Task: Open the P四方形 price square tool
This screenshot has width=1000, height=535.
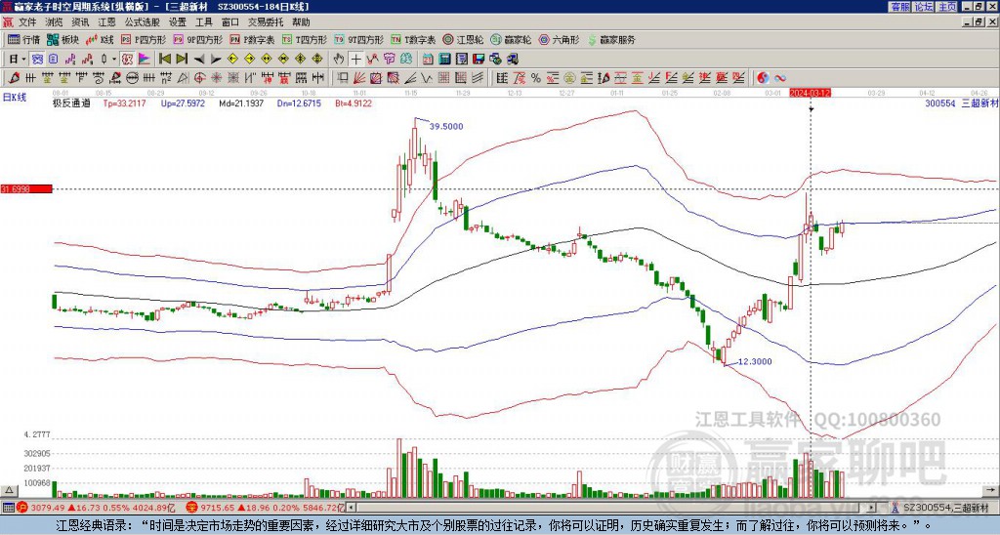Action: tap(144, 39)
